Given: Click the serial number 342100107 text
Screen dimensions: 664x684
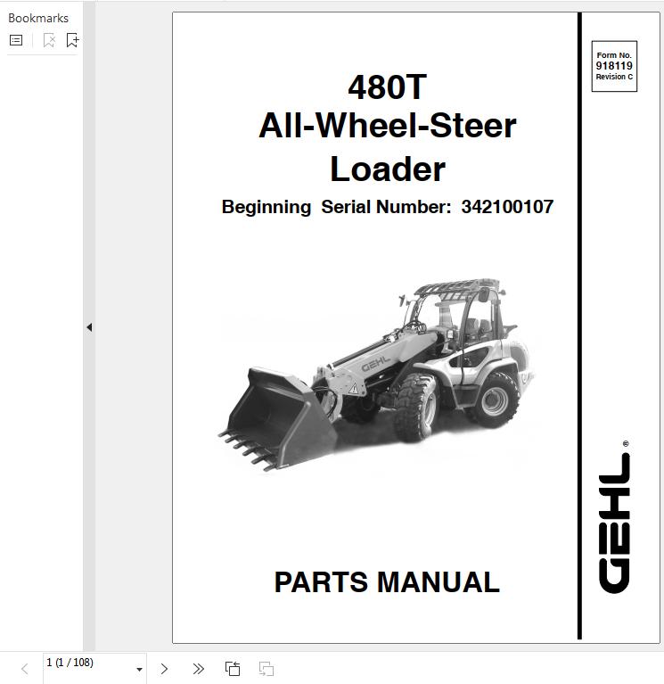Looking at the screenshot, I should pos(507,207).
